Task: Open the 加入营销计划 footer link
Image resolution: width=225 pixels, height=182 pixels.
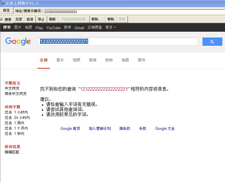Action: 100,129
